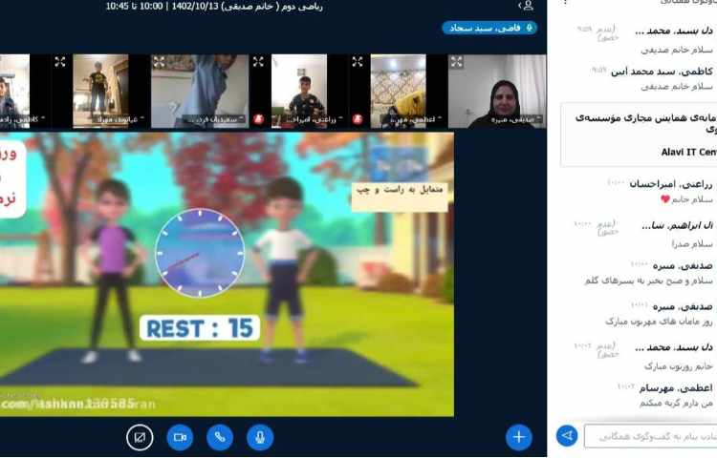Click the shared screen exercise video

227,274
